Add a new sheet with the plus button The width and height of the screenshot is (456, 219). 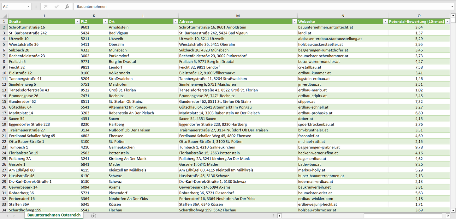pyautogui.click(x=93, y=216)
